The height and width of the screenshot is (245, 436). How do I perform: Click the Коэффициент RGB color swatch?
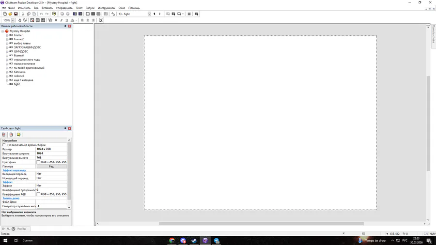38,194
